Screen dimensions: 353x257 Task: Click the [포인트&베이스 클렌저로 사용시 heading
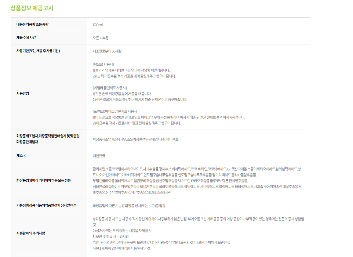tap(114, 111)
